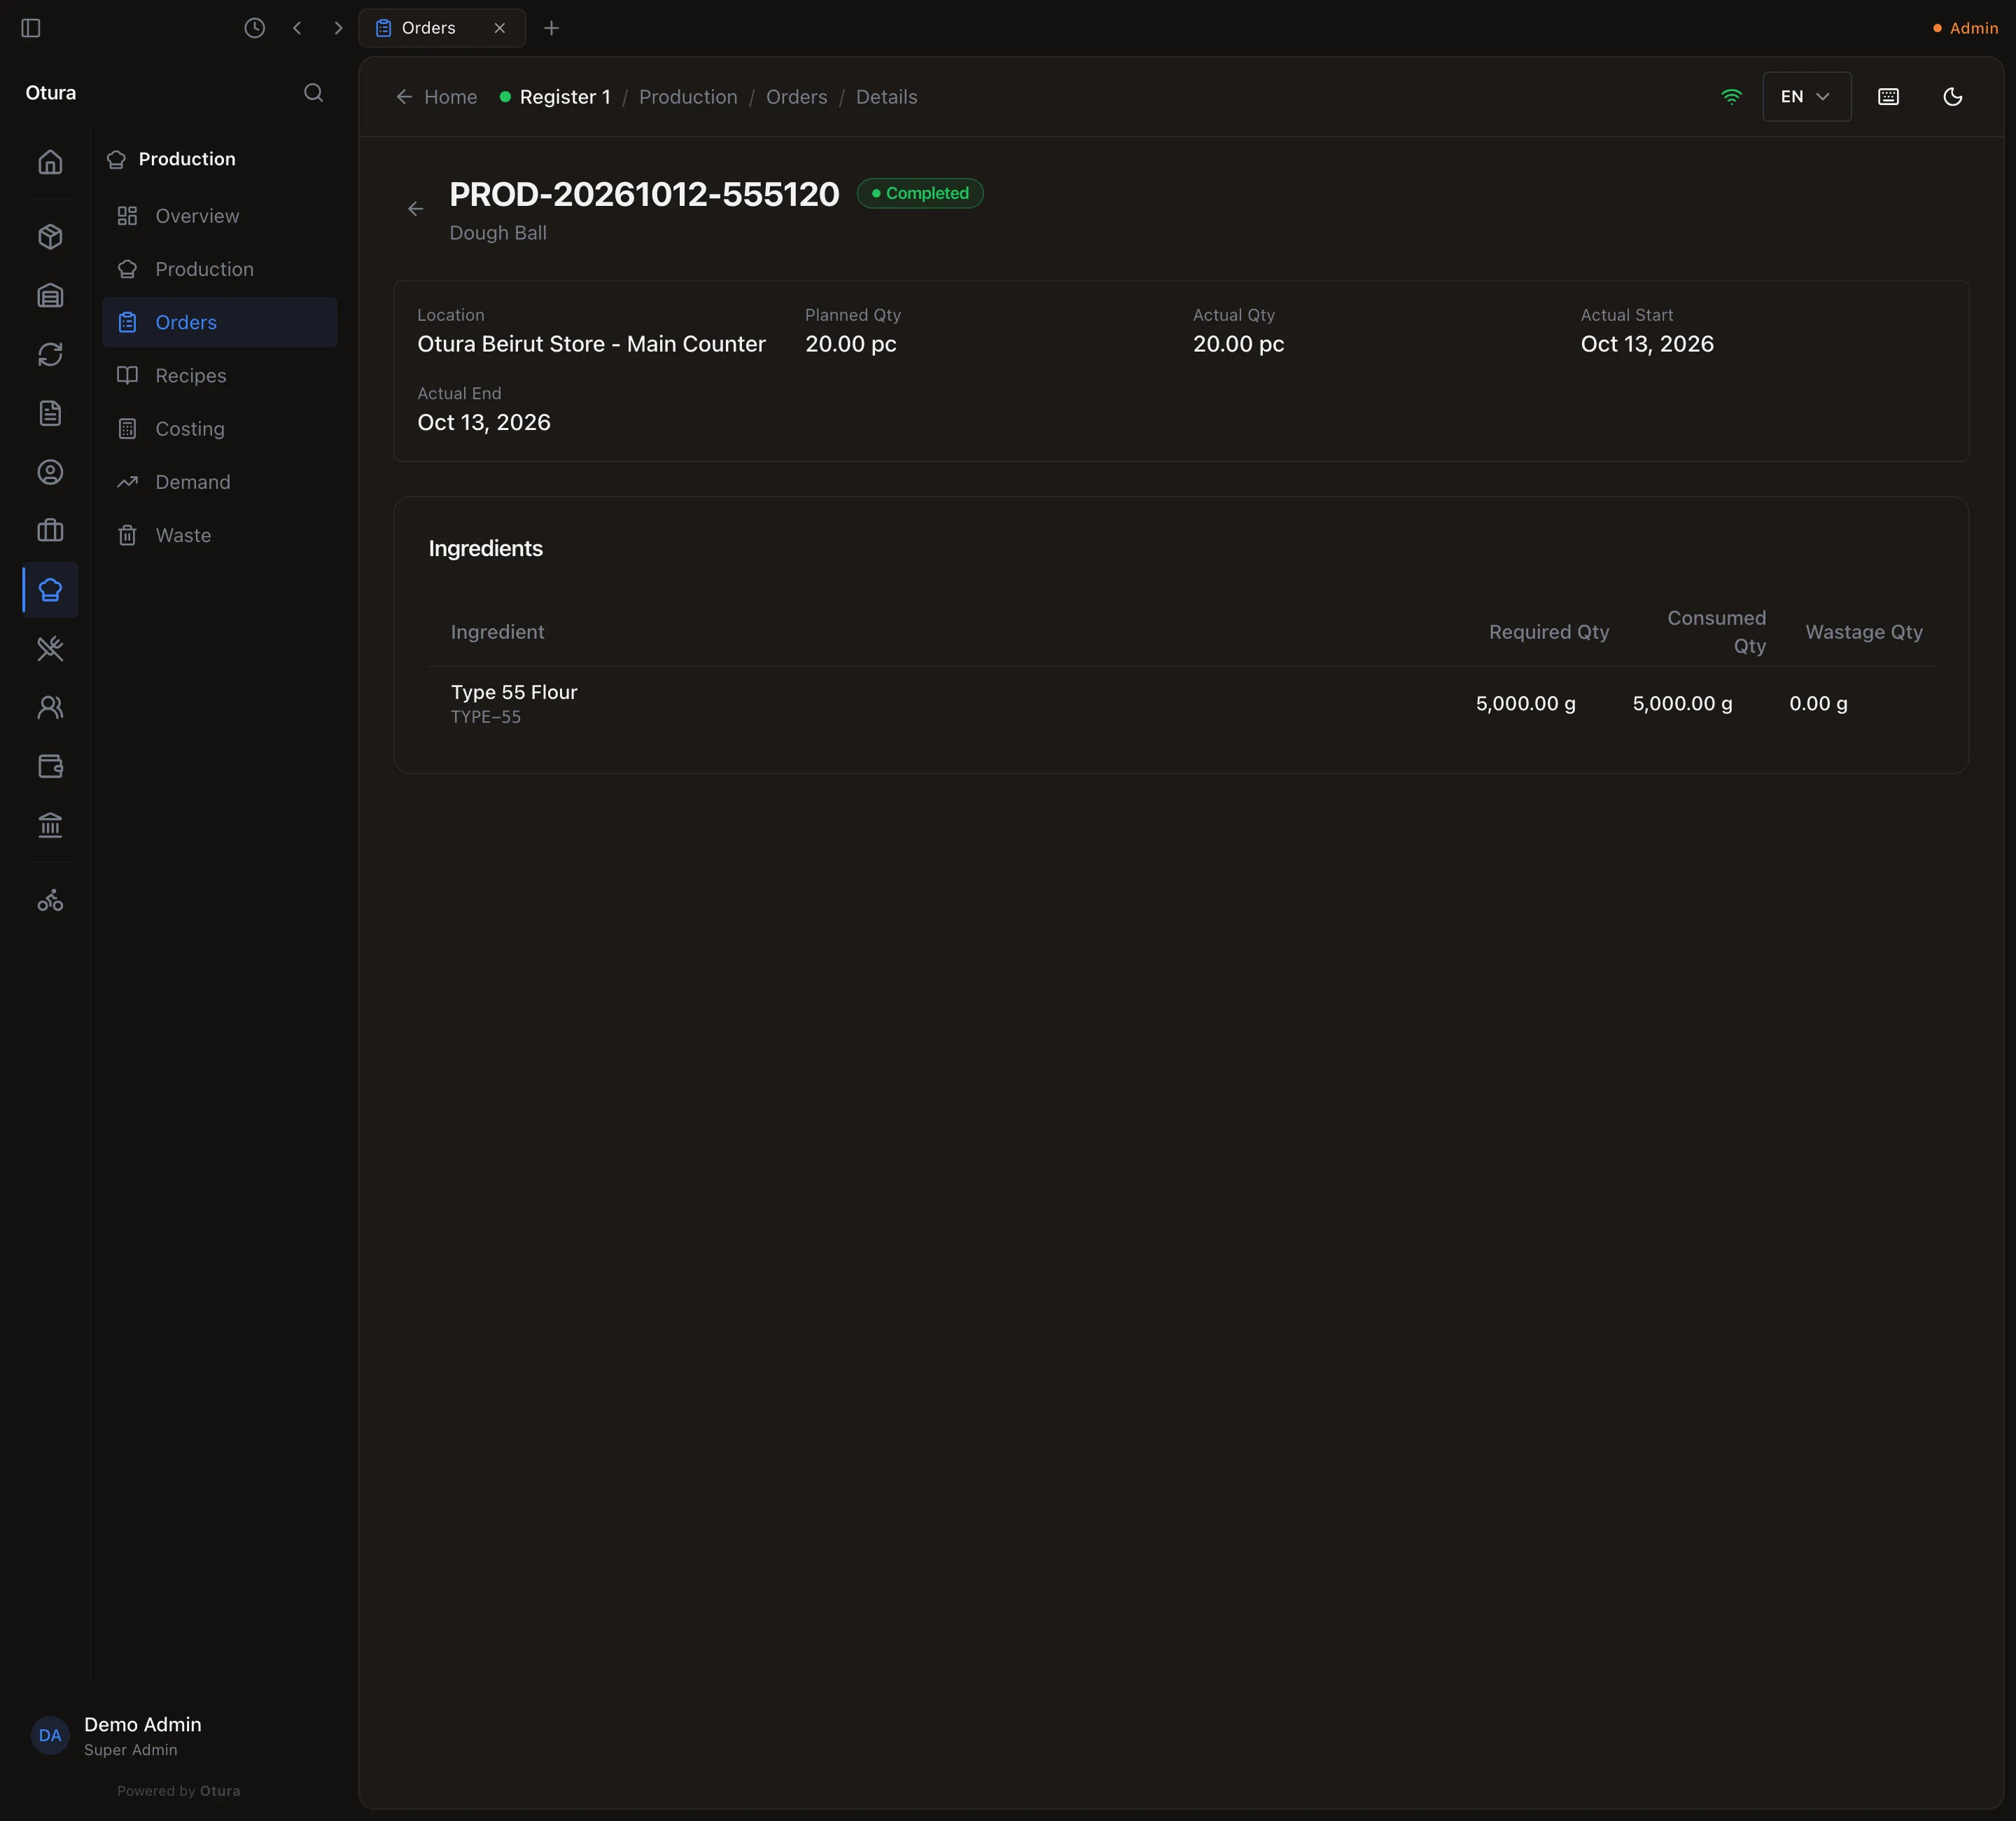Viewport: 2016px width, 1821px height.
Task: Click Production breadcrumb link
Action: [x=688, y=97]
